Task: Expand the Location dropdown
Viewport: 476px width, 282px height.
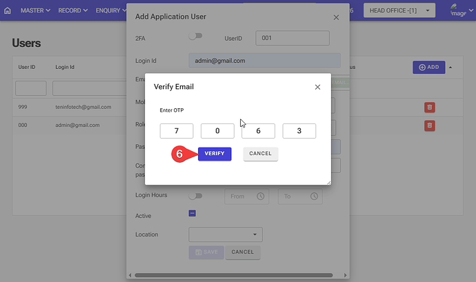Action: tap(226, 234)
